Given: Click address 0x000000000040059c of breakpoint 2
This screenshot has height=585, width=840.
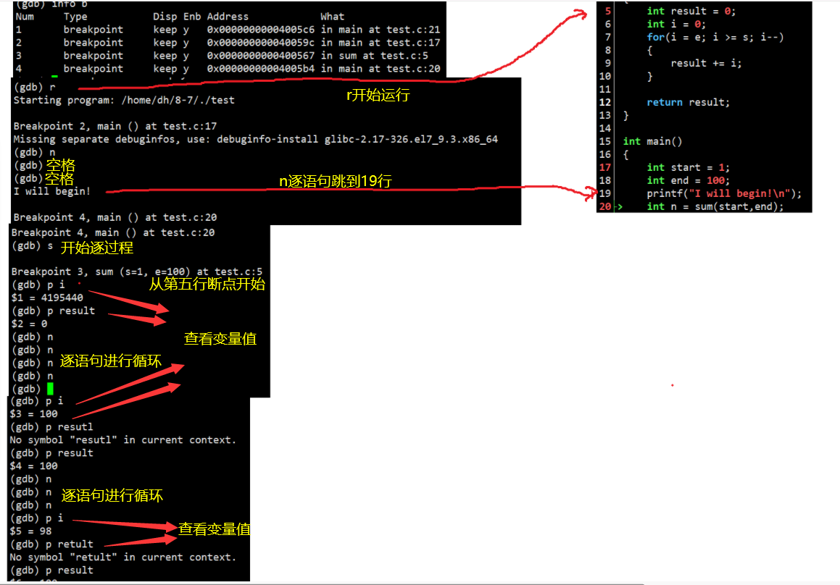Looking at the screenshot, I should (x=261, y=42).
